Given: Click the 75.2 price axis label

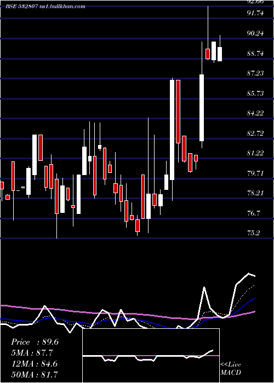Looking at the screenshot, I should click(x=253, y=233).
